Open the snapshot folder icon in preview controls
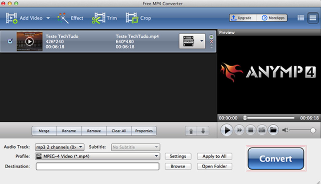Image resolution: width=321 pixels, height=184 pixels. click(273, 130)
